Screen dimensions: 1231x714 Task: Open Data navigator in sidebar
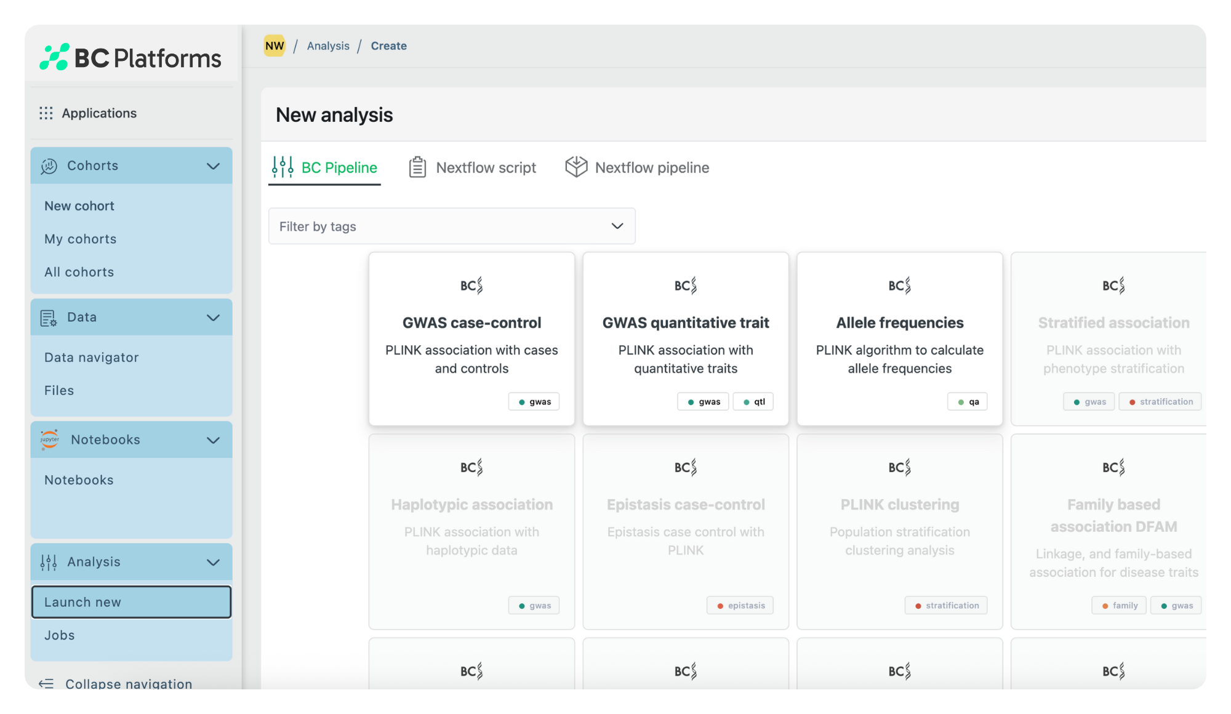91,358
